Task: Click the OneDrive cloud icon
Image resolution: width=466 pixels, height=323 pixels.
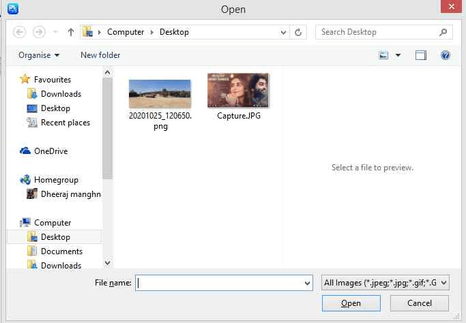Action: [x=25, y=151]
